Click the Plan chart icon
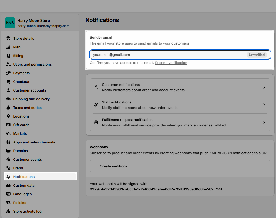This screenshot has height=218, width=276. [8, 47]
